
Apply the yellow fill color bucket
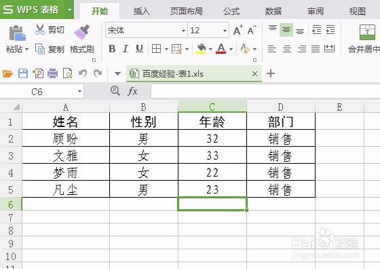(201, 49)
